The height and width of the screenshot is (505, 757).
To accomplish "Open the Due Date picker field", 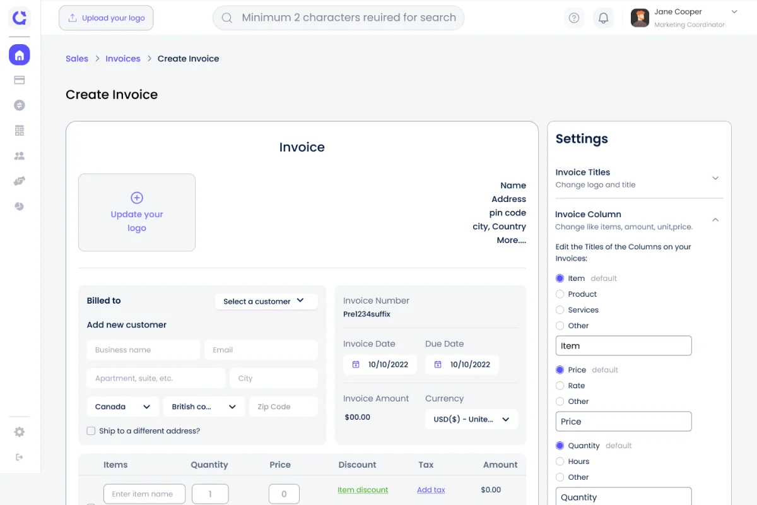I will [462, 364].
